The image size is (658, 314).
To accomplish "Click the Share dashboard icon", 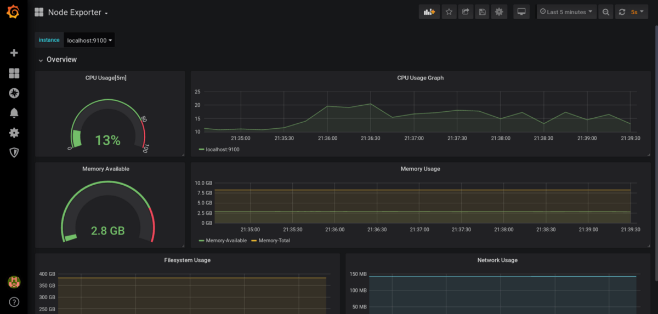I will pyautogui.click(x=466, y=12).
